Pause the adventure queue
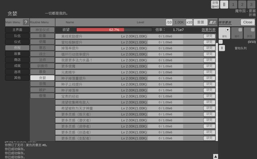This screenshot has height=159, width=257. coord(222,48)
